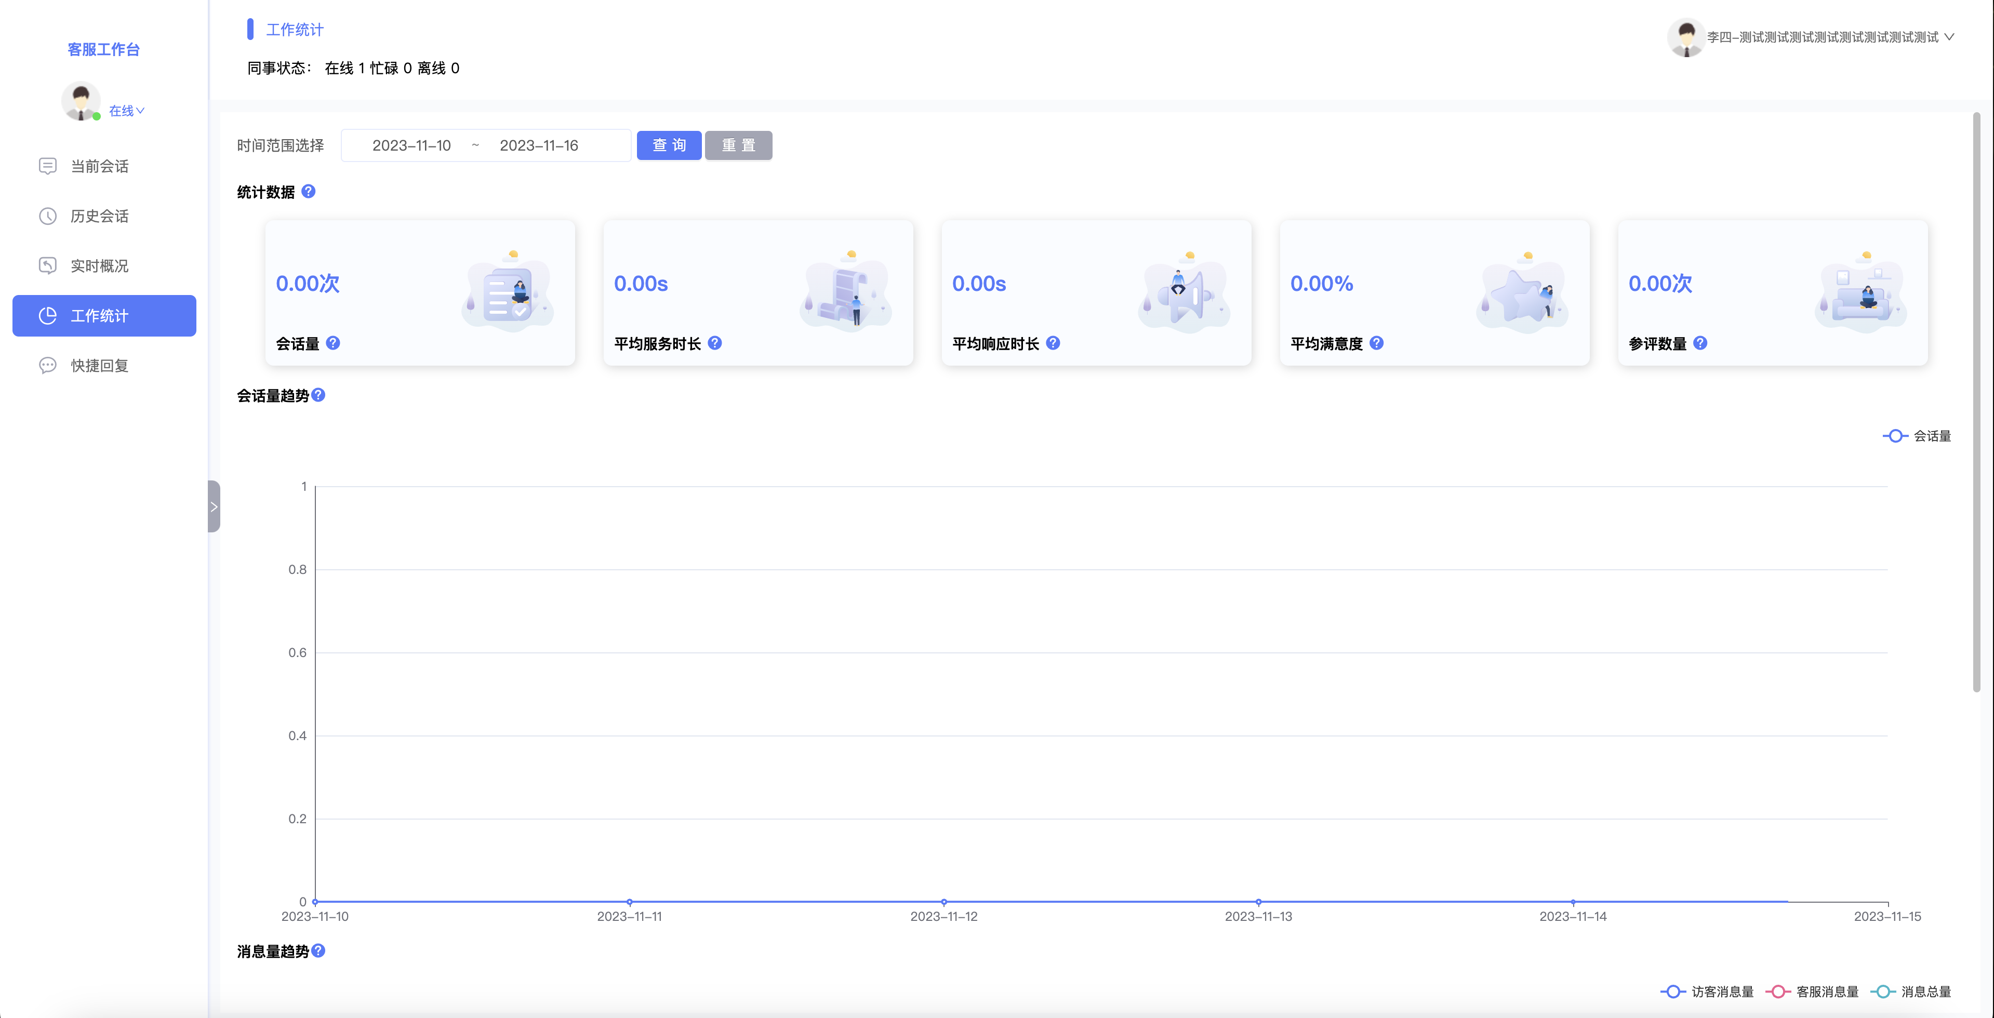
Task: Click help icon next to 平均响应时长
Action: (x=1053, y=343)
